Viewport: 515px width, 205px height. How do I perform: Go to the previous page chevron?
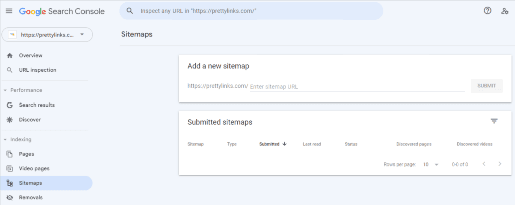pyautogui.click(x=484, y=164)
